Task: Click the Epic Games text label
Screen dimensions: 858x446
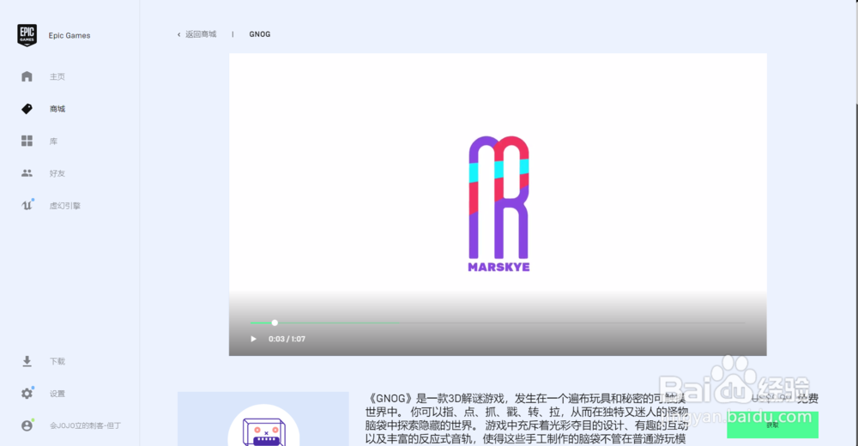Action: pos(69,35)
